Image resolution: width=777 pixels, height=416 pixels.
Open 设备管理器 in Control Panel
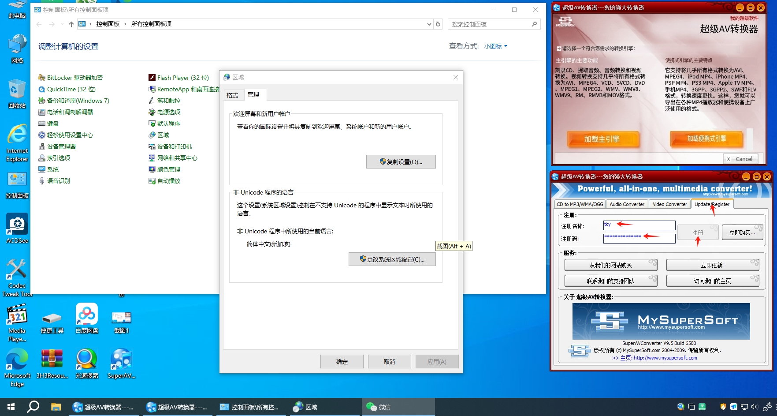tap(57, 146)
